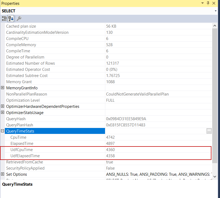Open Property Pages wrench icon
This screenshot has width=220, height=198.
pyautogui.click(x=19, y=19)
